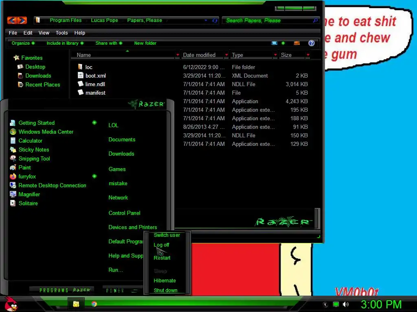Toggle the preview pane icon
Screen dimensions: 417x312
(x=297, y=43)
